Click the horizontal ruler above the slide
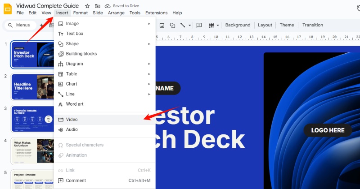This screenshot has width=360, height=189. coord(257,38)
